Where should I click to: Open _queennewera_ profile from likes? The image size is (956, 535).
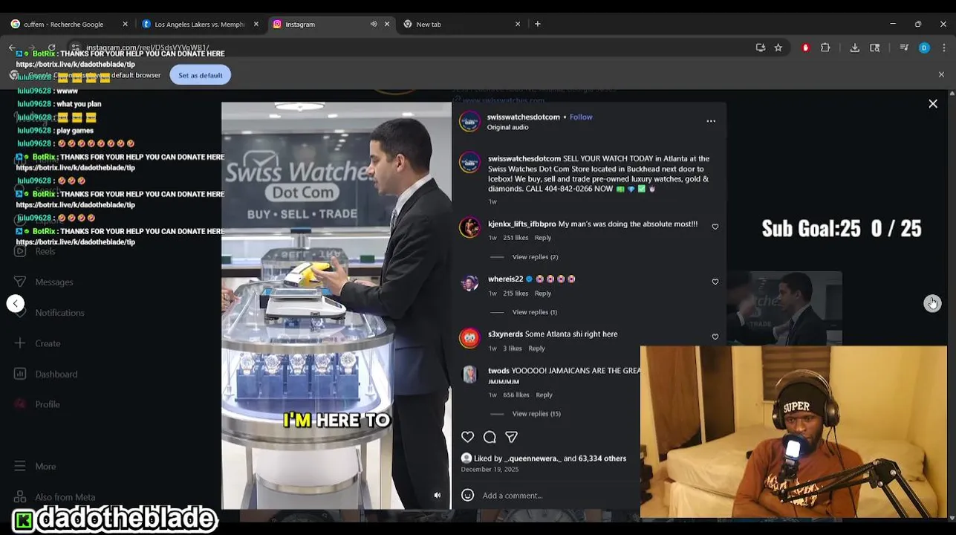point(533,458)
